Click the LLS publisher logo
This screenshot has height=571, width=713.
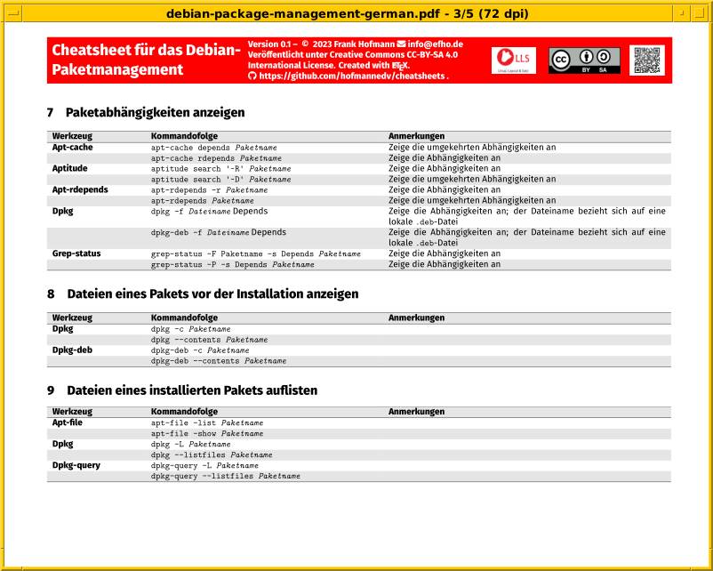tap(514, 60)
